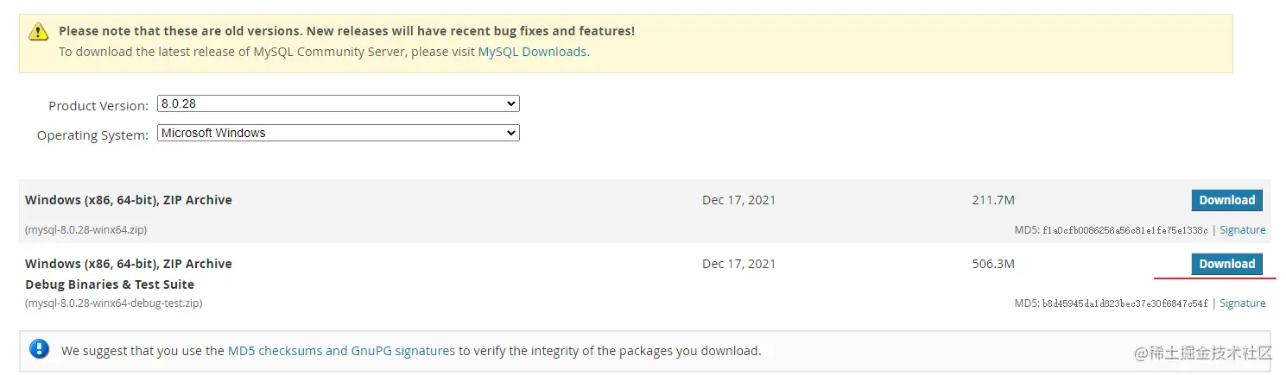
Task: Open the MySQL Downloads link
Action: [532, 52]
